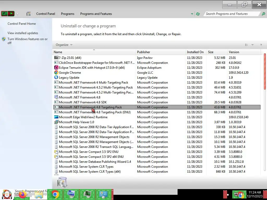The width and height of the screenshot is (267, 200).
Task: Select .NET Framework 4.8 Targeting Pack (ENU)
Action: (157, 112)
